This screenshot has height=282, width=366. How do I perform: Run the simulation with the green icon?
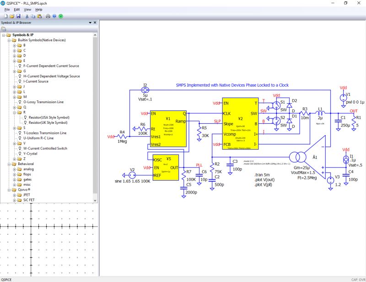(x=61, y=16)
